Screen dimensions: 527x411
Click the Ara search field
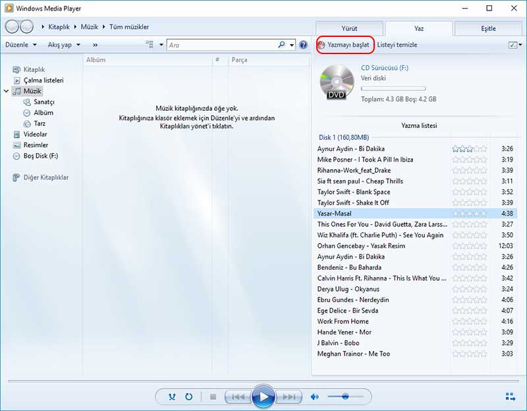point(221,45)
